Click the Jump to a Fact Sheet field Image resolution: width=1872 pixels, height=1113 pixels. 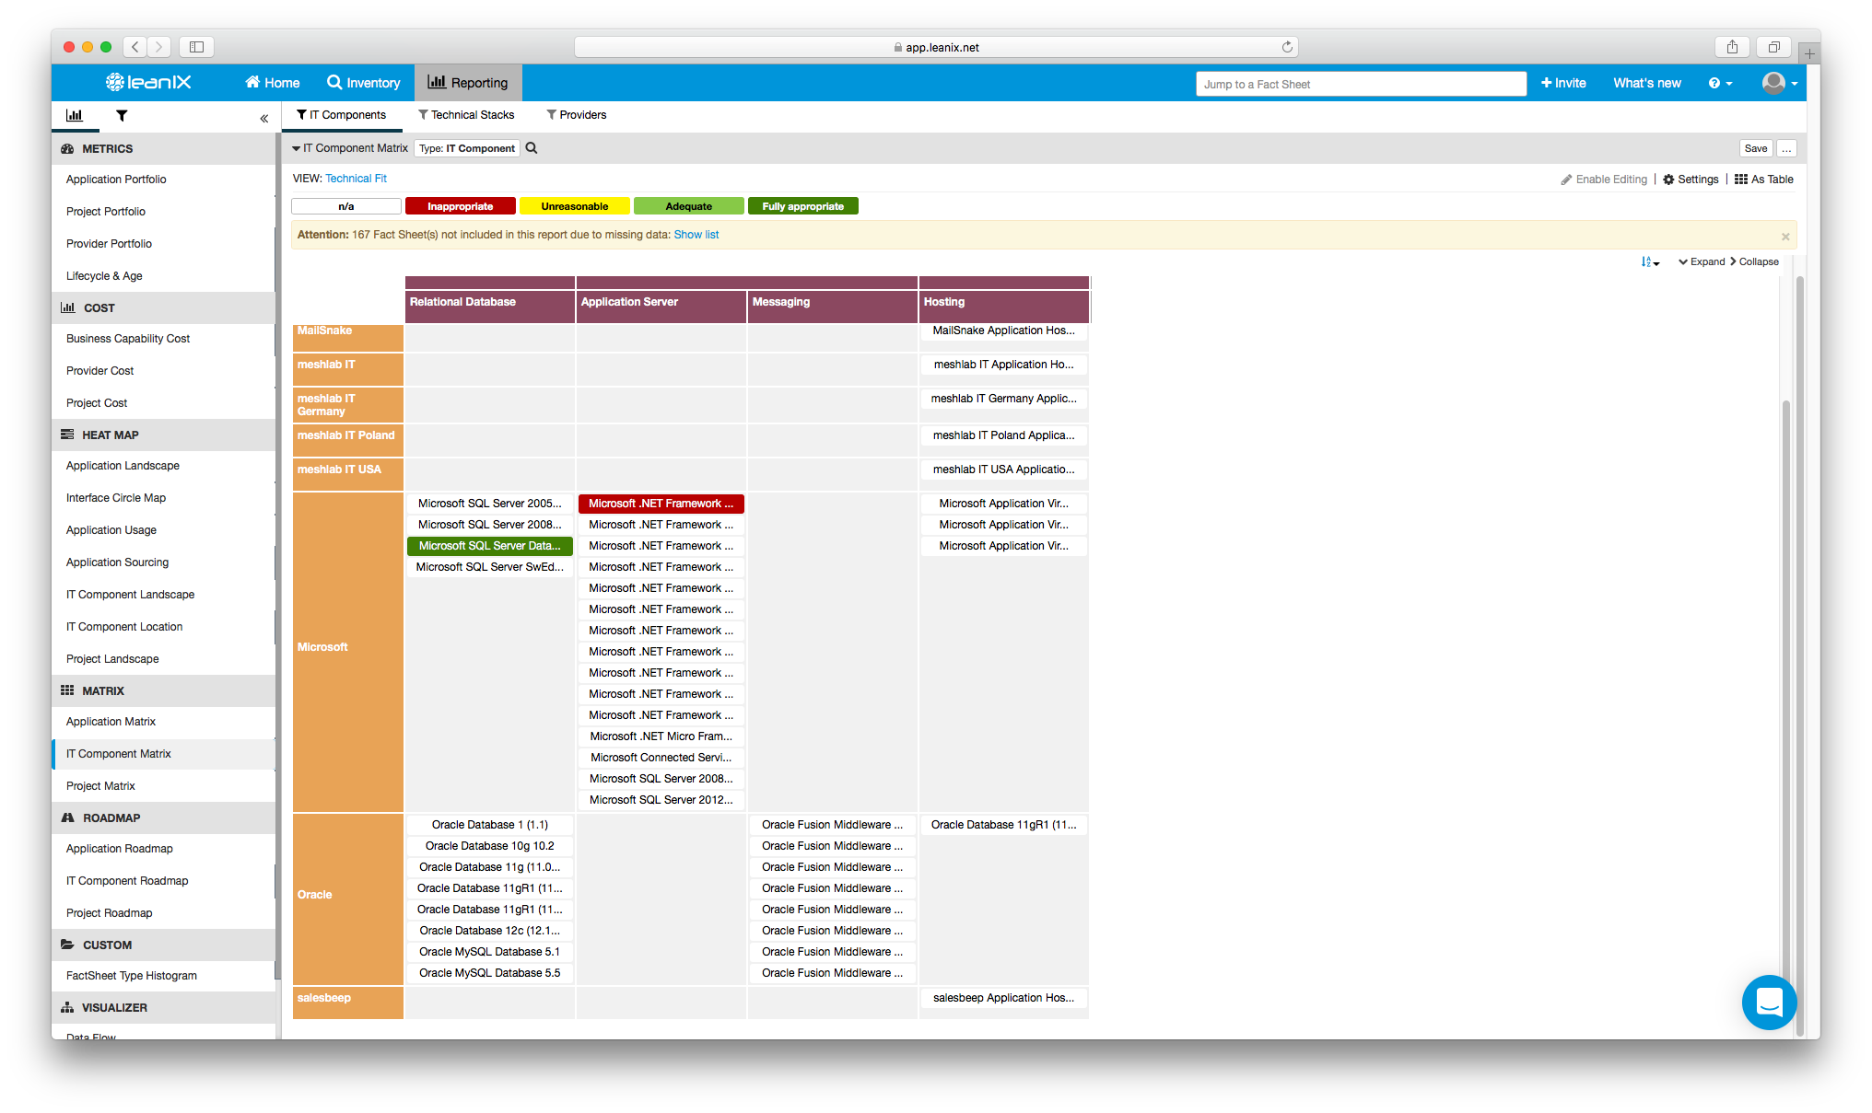(x=1360, y=84)
